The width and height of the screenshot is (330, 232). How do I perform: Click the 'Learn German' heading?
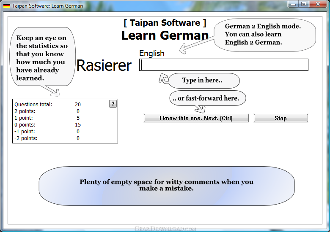165,35
